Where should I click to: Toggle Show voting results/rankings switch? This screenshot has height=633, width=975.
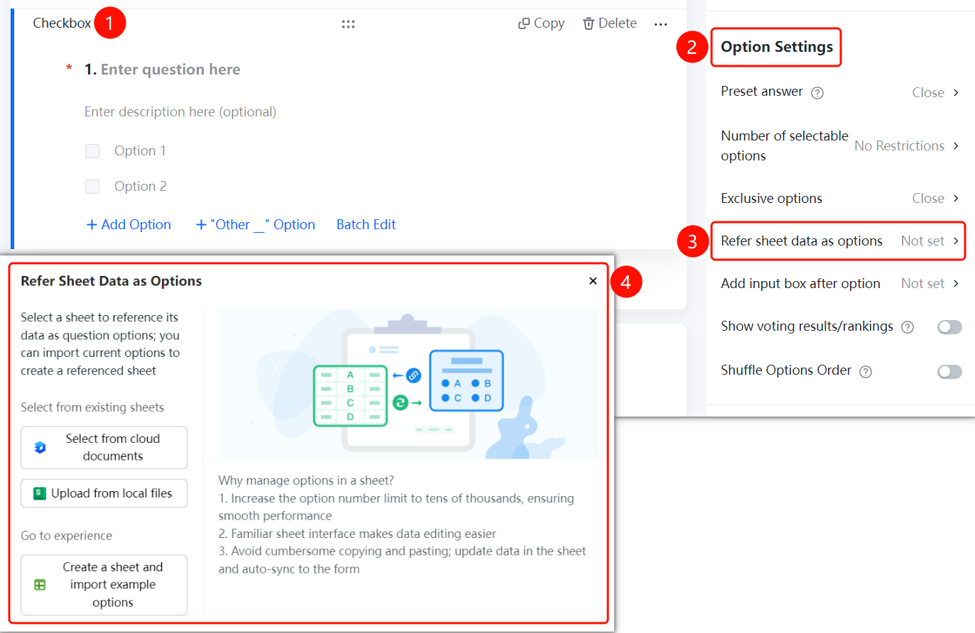pyautogui.click(x=949, y=327)
